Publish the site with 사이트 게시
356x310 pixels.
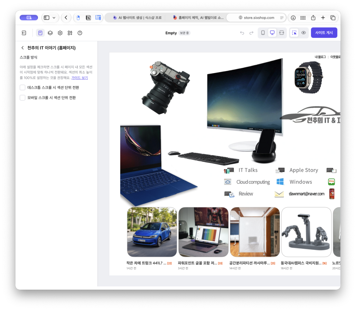point(324,33)
